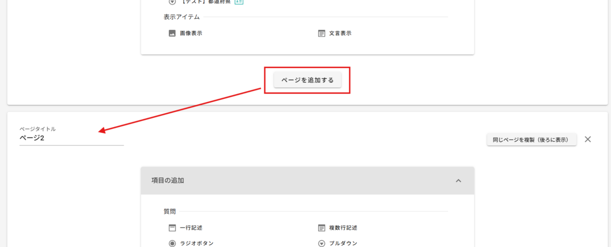Click the ラジオボタン radio icon
This screenshot has height=247, width=611.
pyautogui.click(x=172, y=243)
